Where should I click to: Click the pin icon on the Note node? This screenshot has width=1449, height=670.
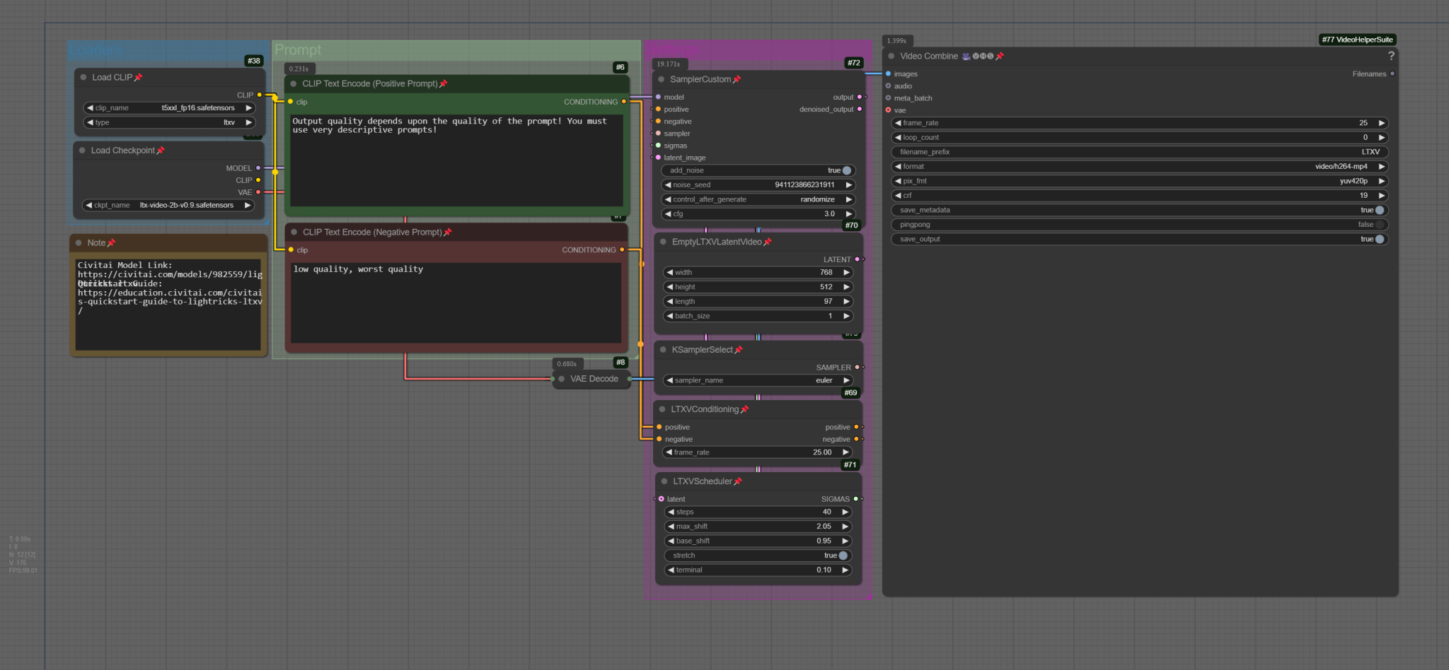point(111,243)
